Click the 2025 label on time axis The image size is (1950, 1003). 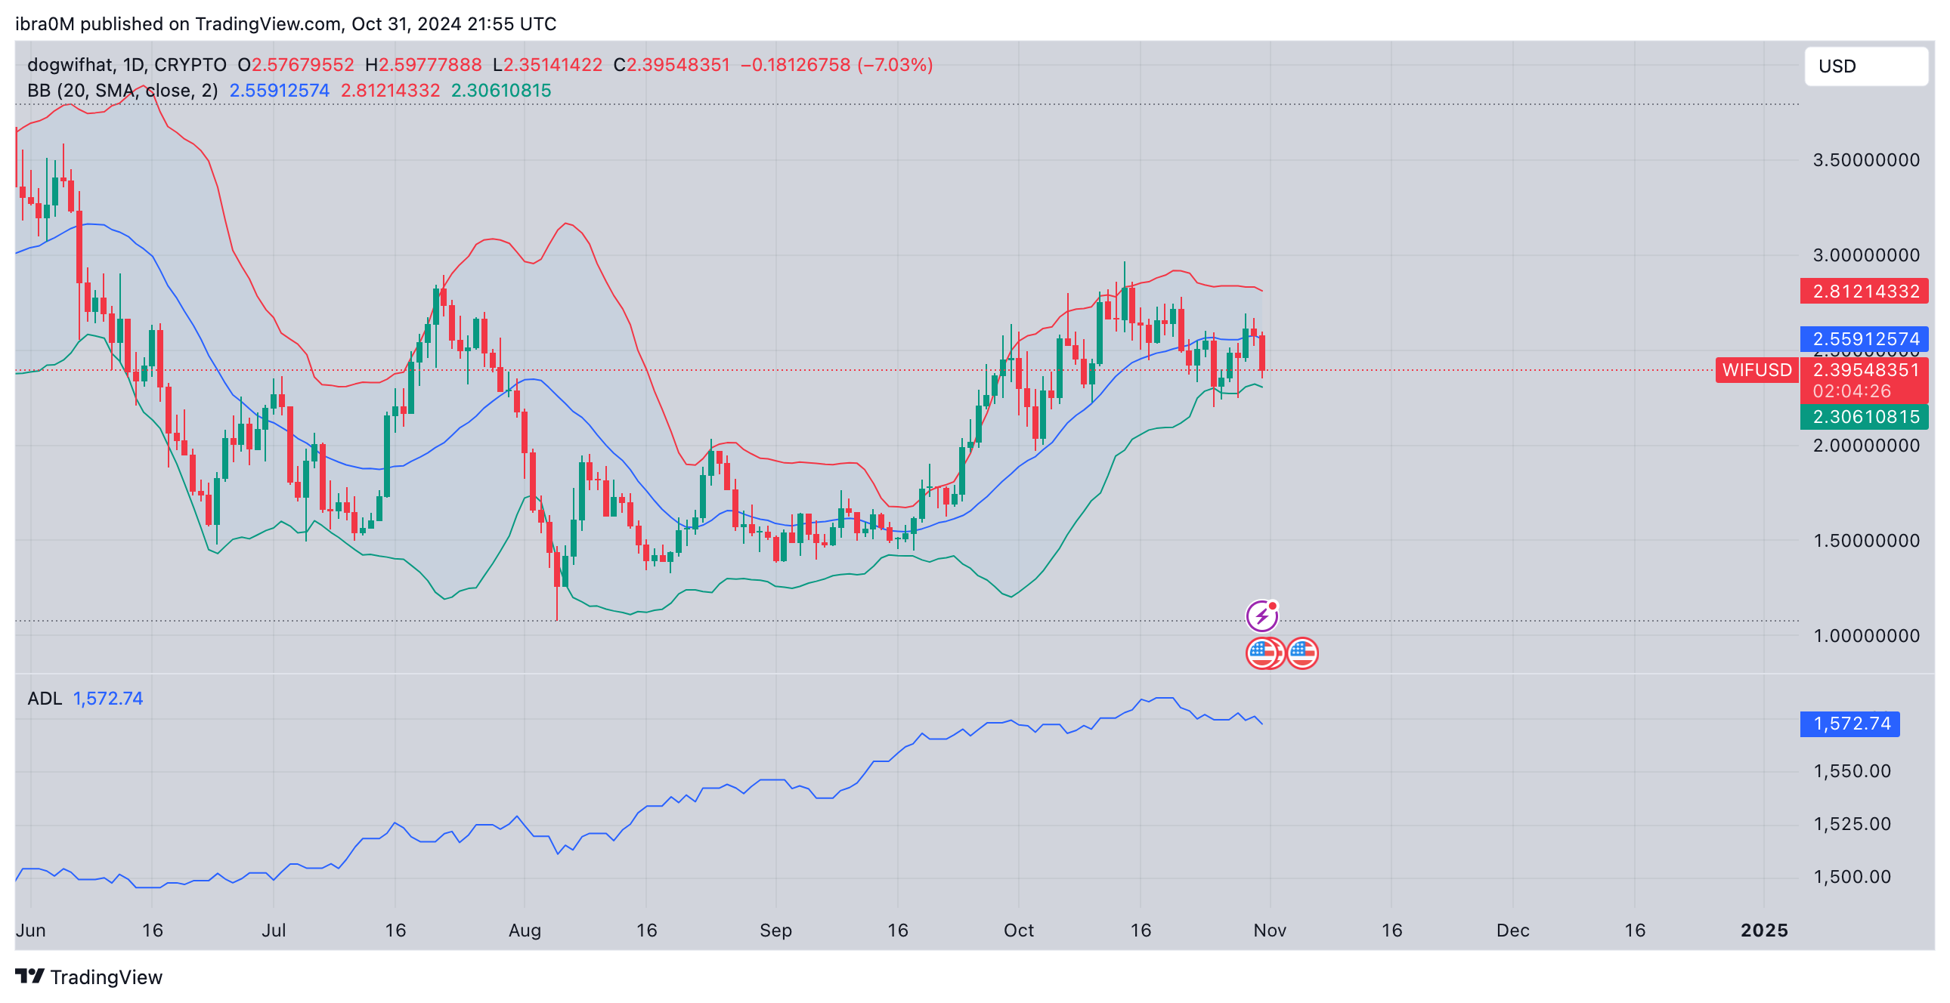(1764, 930)
